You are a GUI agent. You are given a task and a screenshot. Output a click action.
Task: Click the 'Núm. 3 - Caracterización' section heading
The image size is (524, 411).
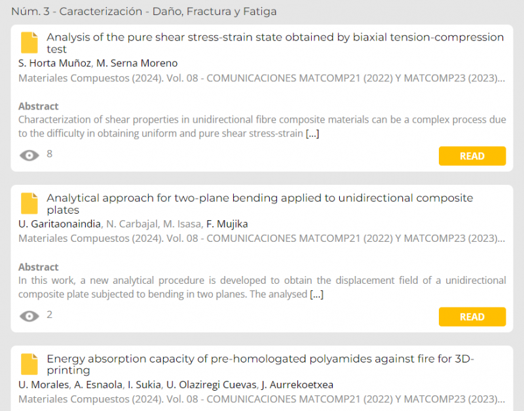143,11
